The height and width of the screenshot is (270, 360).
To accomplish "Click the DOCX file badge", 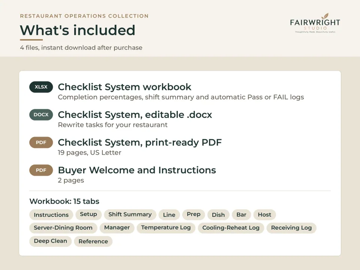I will [41, 115].
